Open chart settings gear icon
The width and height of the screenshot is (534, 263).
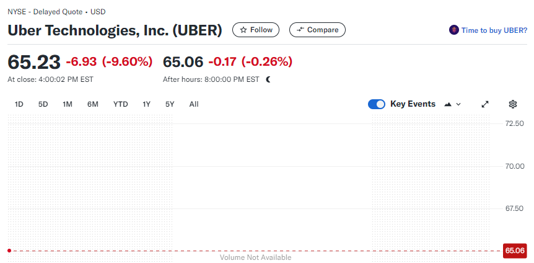point(512,104)
